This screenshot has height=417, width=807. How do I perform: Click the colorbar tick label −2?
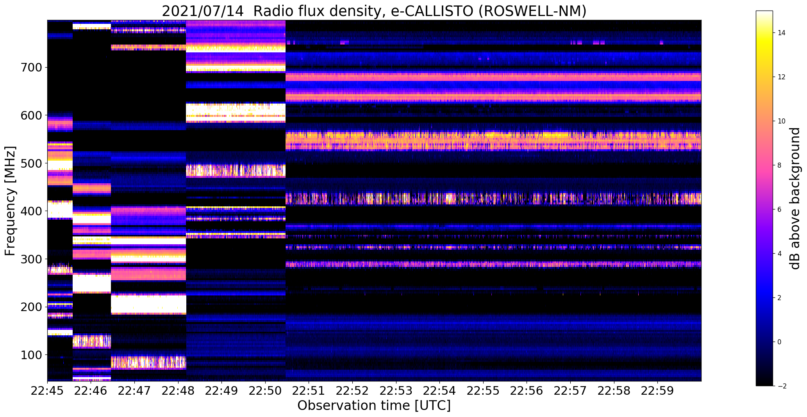click(782, 386)
